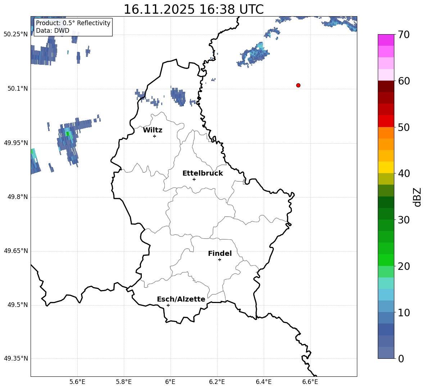The image size is (426, 389).
Task: Click the 5.6°E longitude label
Action: [x=77, y=382]
